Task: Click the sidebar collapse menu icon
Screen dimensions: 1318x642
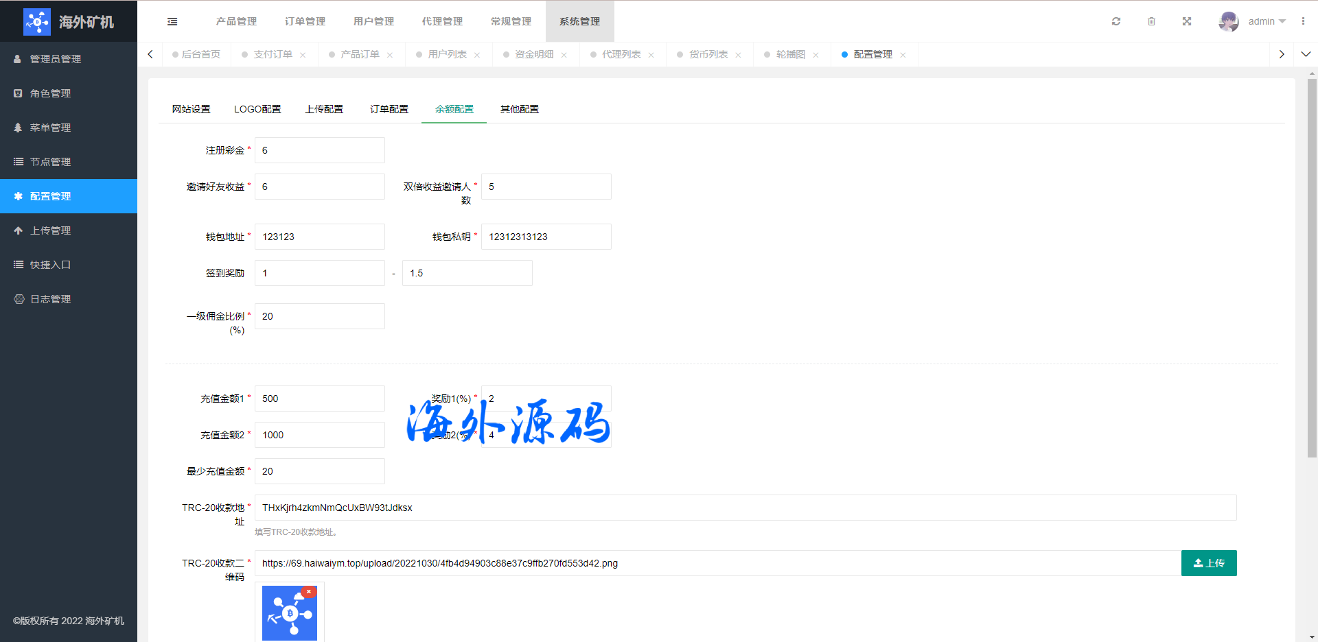Action: [x=172, y=21]
